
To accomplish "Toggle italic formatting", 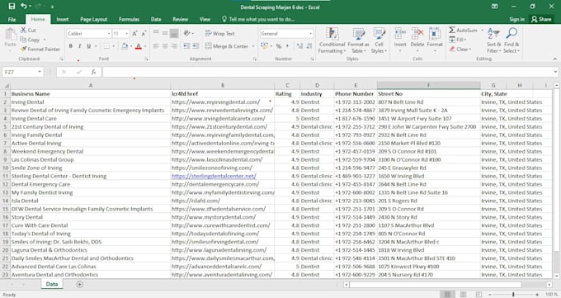I will (79, 46).
